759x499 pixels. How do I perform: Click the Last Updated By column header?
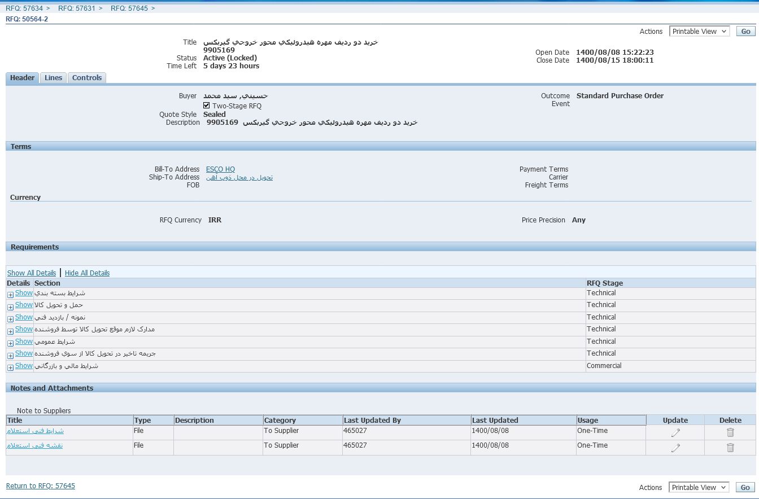point(407,420)
